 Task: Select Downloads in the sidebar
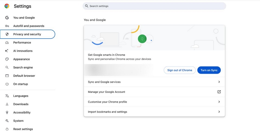28,104
